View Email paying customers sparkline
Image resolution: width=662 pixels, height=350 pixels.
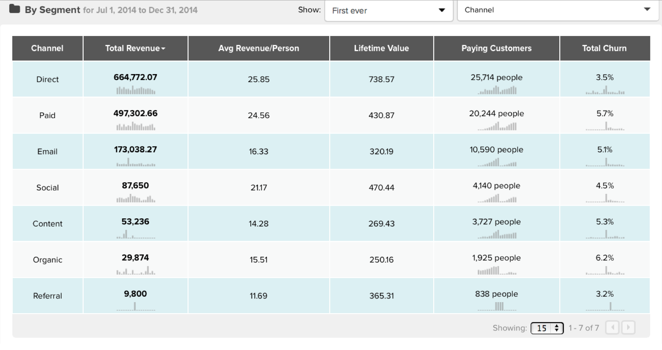497,162
